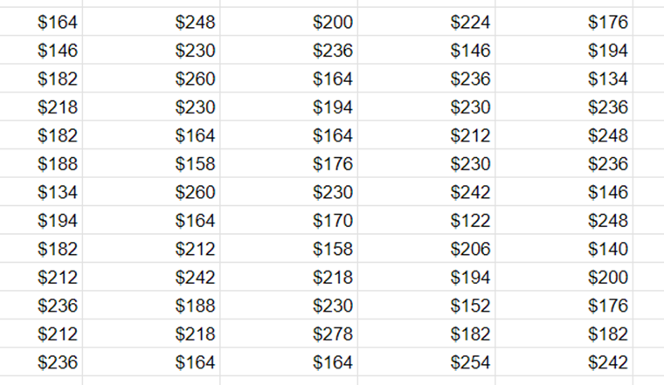Select the cell containing $224
664x385 pixels.
pyautogui.click(x=426, y=22)
